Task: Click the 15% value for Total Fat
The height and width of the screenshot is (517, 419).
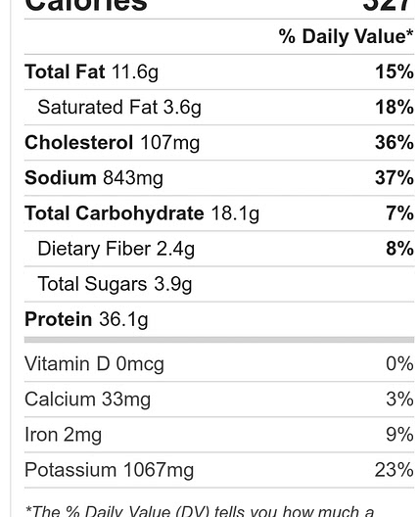Action: 395,71
